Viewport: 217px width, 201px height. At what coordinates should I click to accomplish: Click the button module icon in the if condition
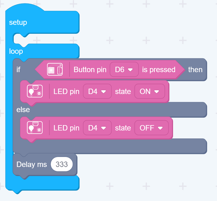[55, 69]
